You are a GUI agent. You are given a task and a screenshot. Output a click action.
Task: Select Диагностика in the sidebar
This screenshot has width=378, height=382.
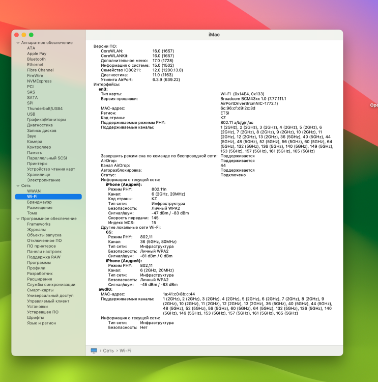point(40,125)
